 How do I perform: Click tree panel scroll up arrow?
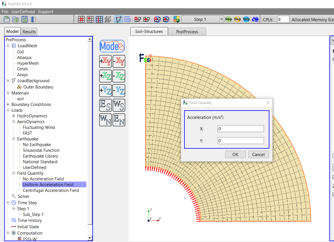[x=90, y=39]
